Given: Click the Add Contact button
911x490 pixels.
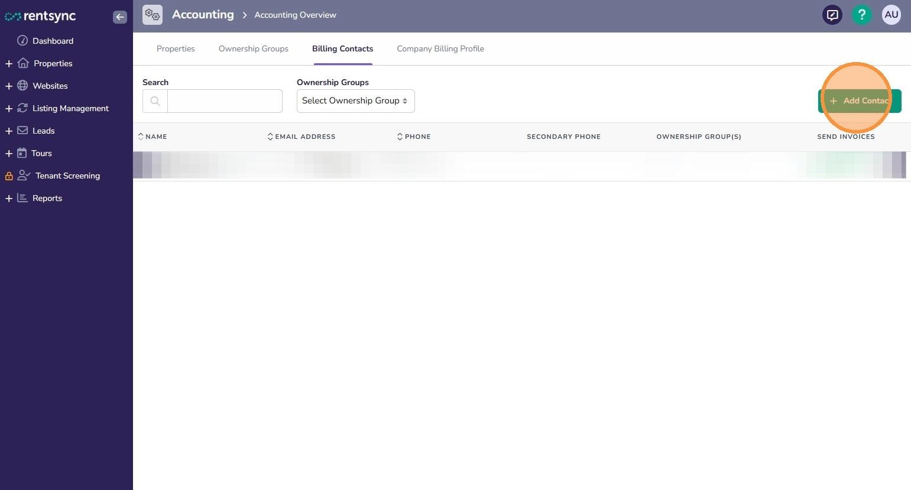Looking at the screenshot, I should tap(860, 101).
